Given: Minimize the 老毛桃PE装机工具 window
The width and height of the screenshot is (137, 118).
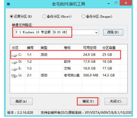Looking at the screenshot, I should [109, 3].
